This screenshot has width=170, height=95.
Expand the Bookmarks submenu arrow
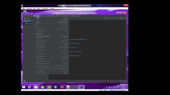pos(67,34)
